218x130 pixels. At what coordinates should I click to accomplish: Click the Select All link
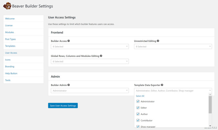(140, 96)
